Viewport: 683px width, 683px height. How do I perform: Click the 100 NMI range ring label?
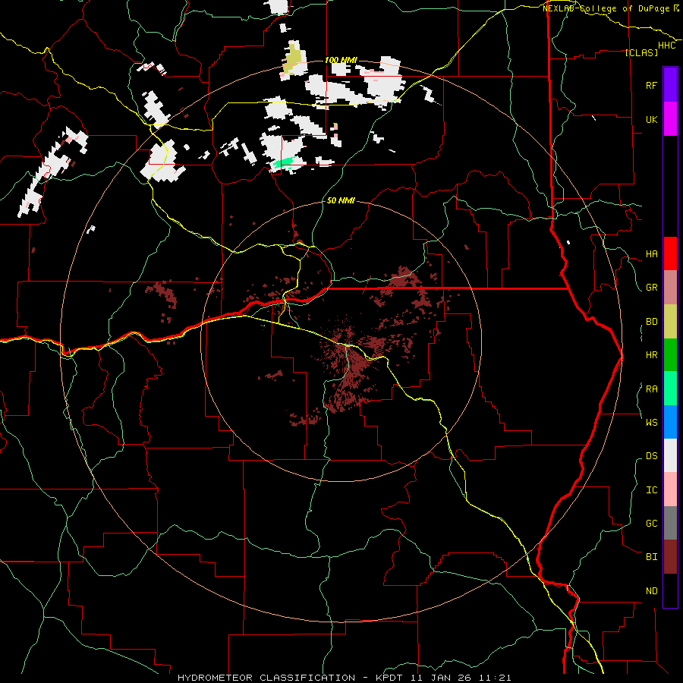341,60
